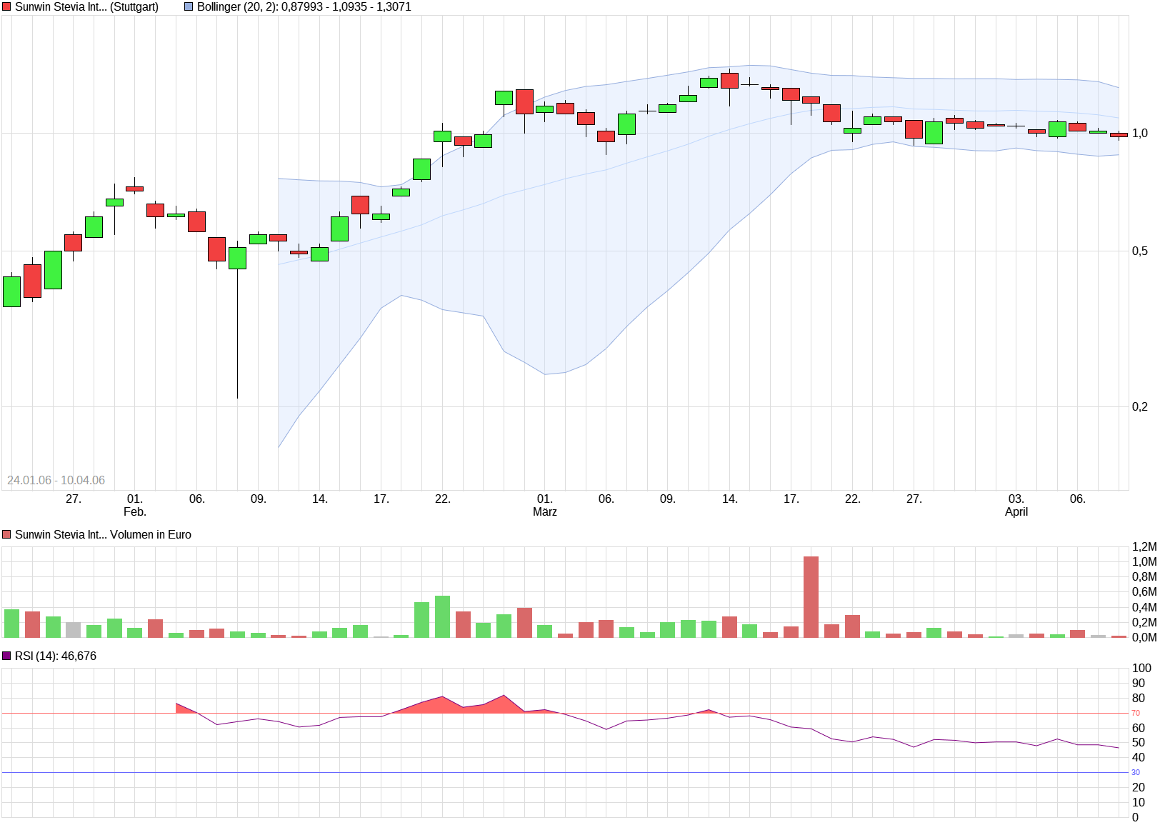This screenshot has height=830, width=1175.
Task: Click the purple RSI legend swatch
Action: [x=7, y=656]
